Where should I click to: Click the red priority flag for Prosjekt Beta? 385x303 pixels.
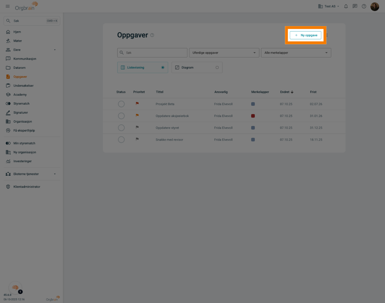(x=137, y=104)
